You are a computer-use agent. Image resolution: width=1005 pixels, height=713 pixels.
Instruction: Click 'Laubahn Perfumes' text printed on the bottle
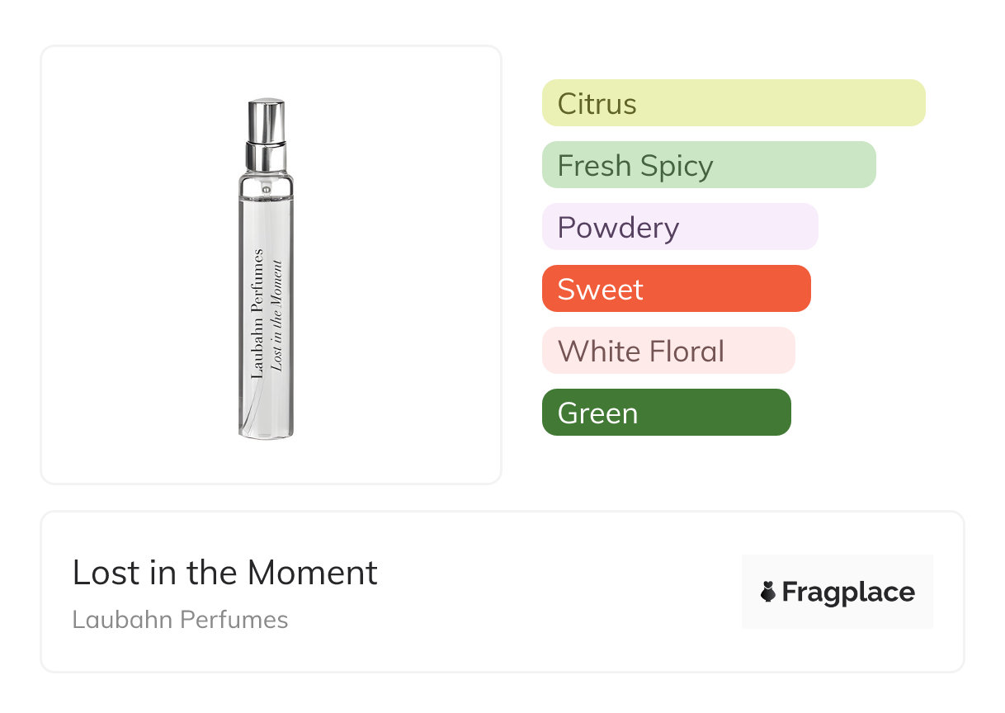[257, 314]
